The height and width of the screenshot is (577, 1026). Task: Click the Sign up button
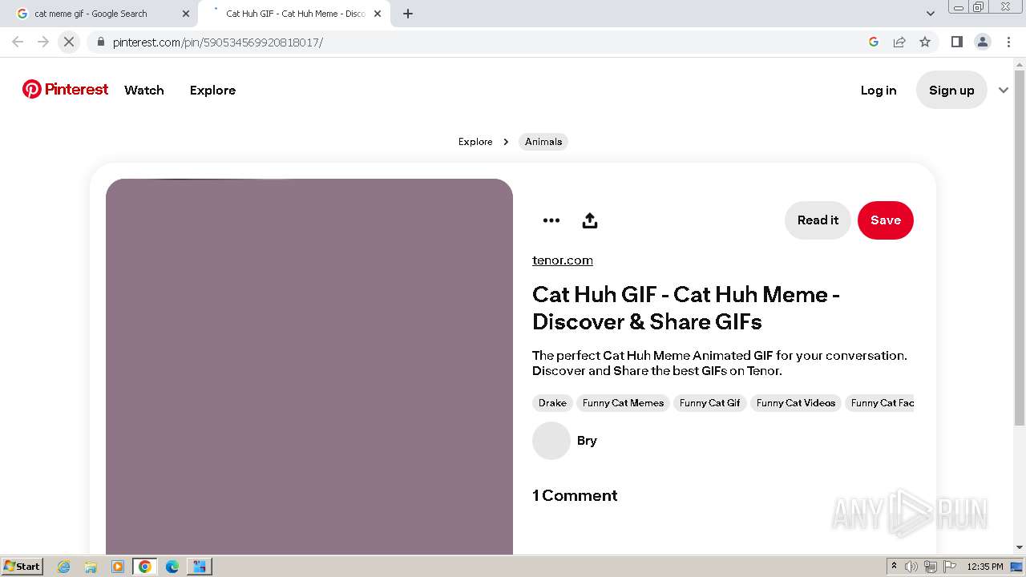[951, 90]
